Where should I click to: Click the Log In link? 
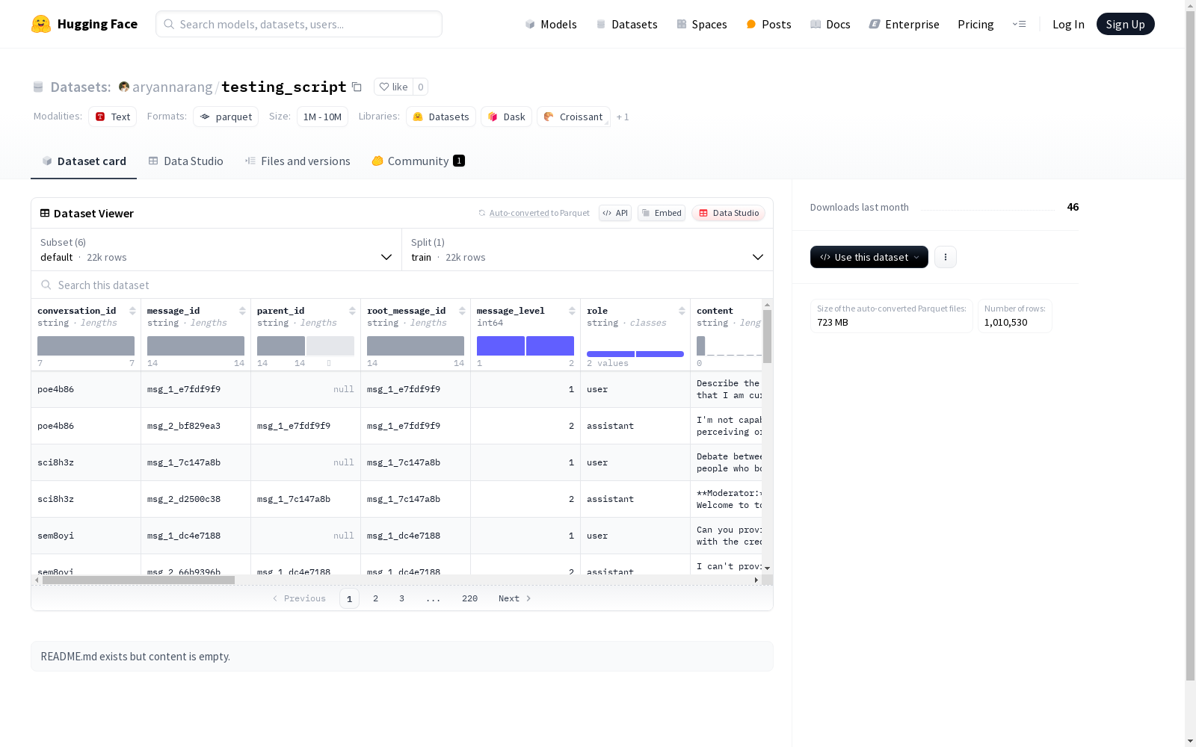coord(1068,24)
